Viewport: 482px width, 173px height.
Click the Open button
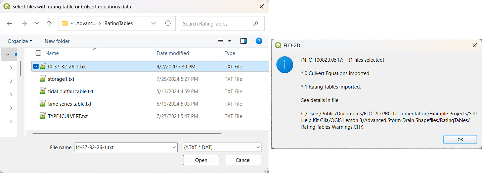pos(201,160)
